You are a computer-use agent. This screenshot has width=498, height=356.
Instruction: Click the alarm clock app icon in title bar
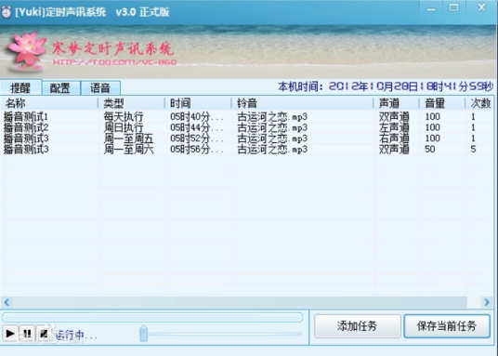click(7, 12)
